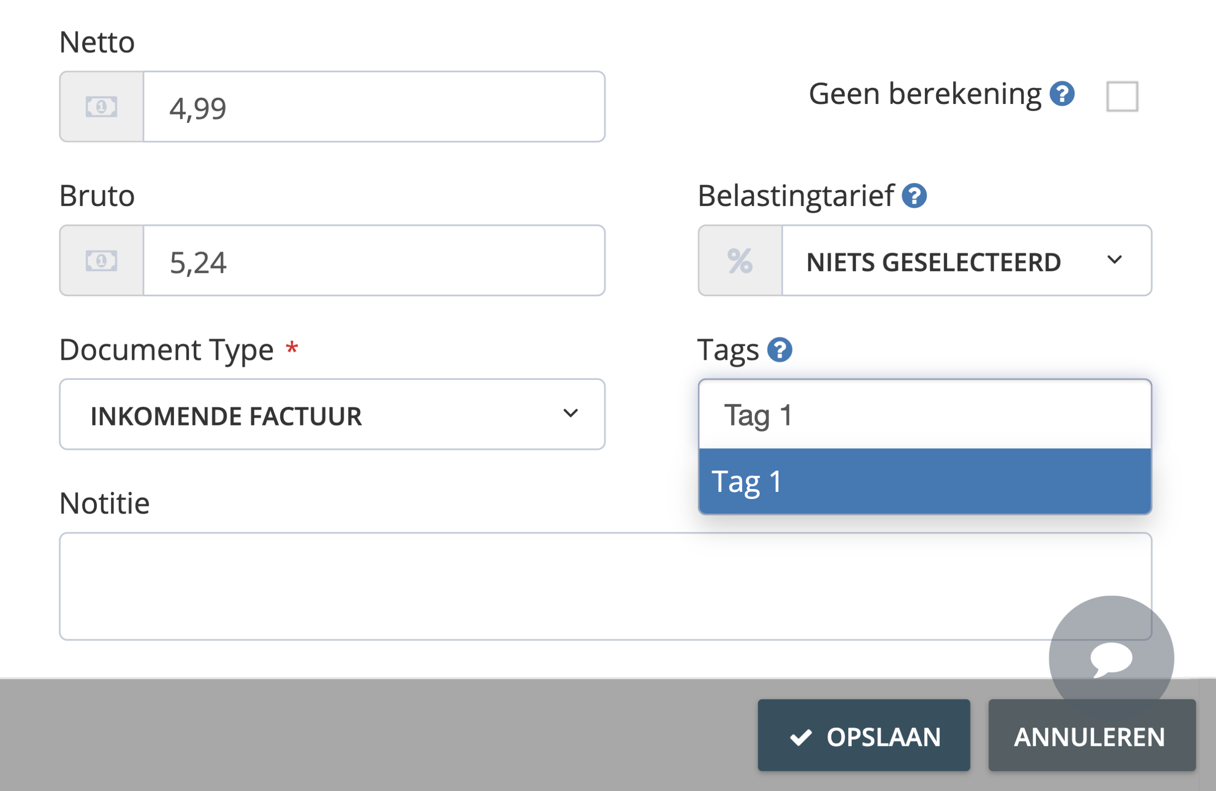Image resolution: width=1216 pixels, height=791 pixels.
Task: Click inside the Tags search input
Action: click(x=925, y=414)
